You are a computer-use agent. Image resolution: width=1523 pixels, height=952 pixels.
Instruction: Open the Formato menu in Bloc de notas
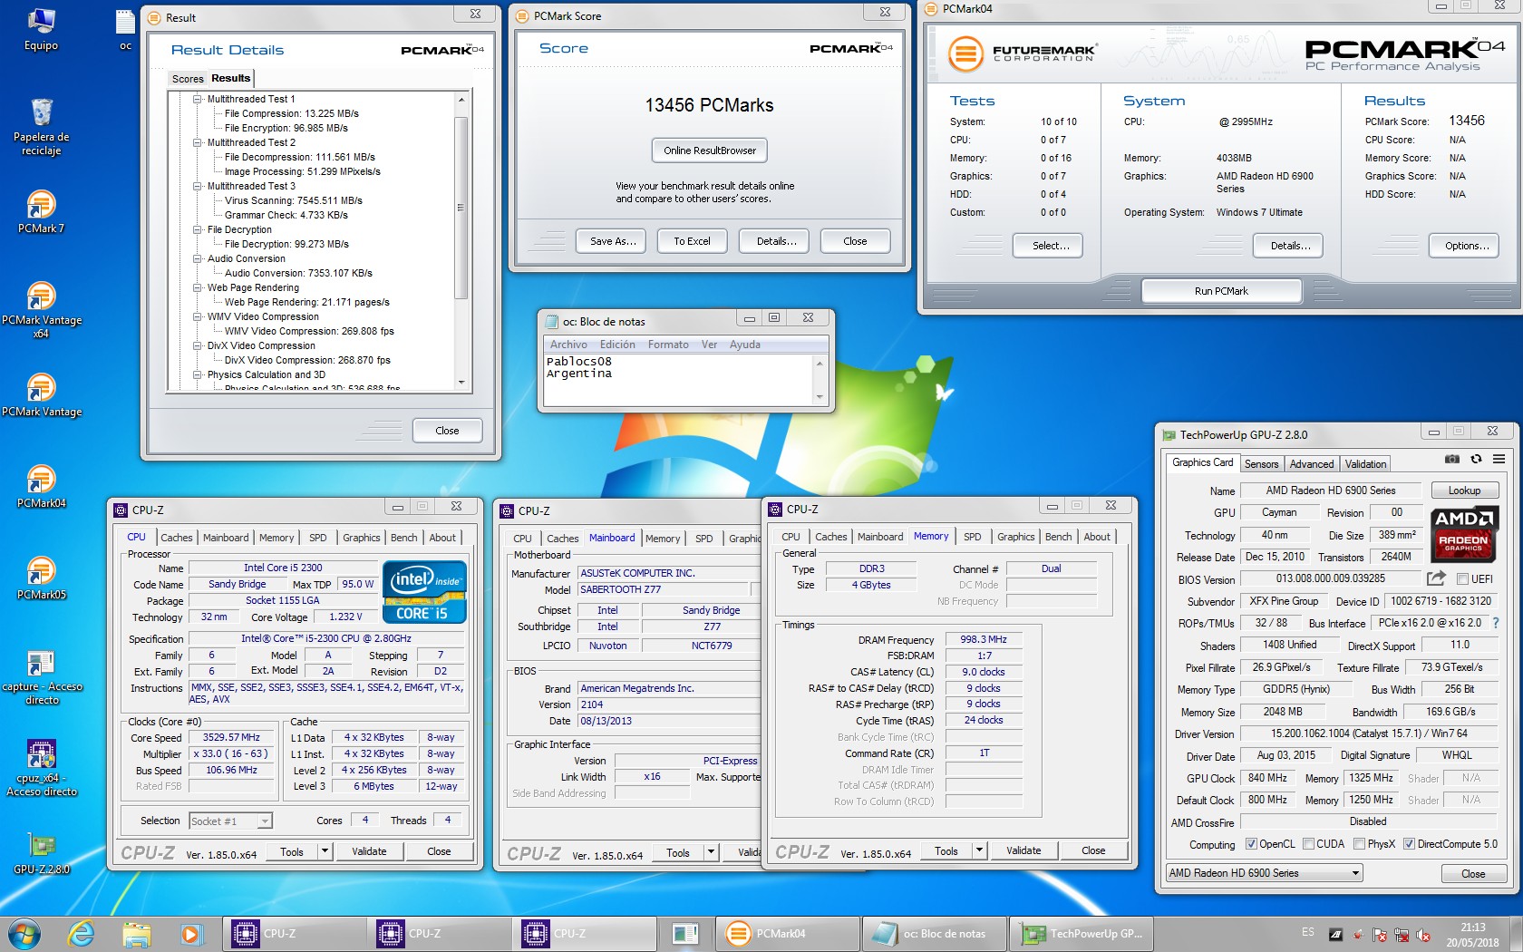[x=668, y=345]
